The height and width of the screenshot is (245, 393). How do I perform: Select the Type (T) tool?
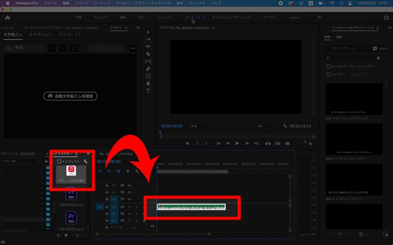[148, 91]
